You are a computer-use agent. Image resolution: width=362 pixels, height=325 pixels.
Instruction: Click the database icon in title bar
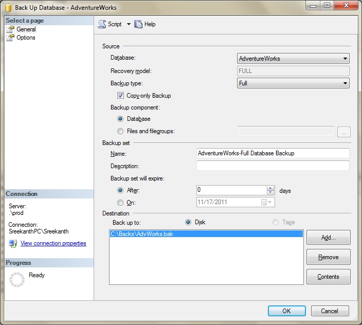click(x=8, y=8)
